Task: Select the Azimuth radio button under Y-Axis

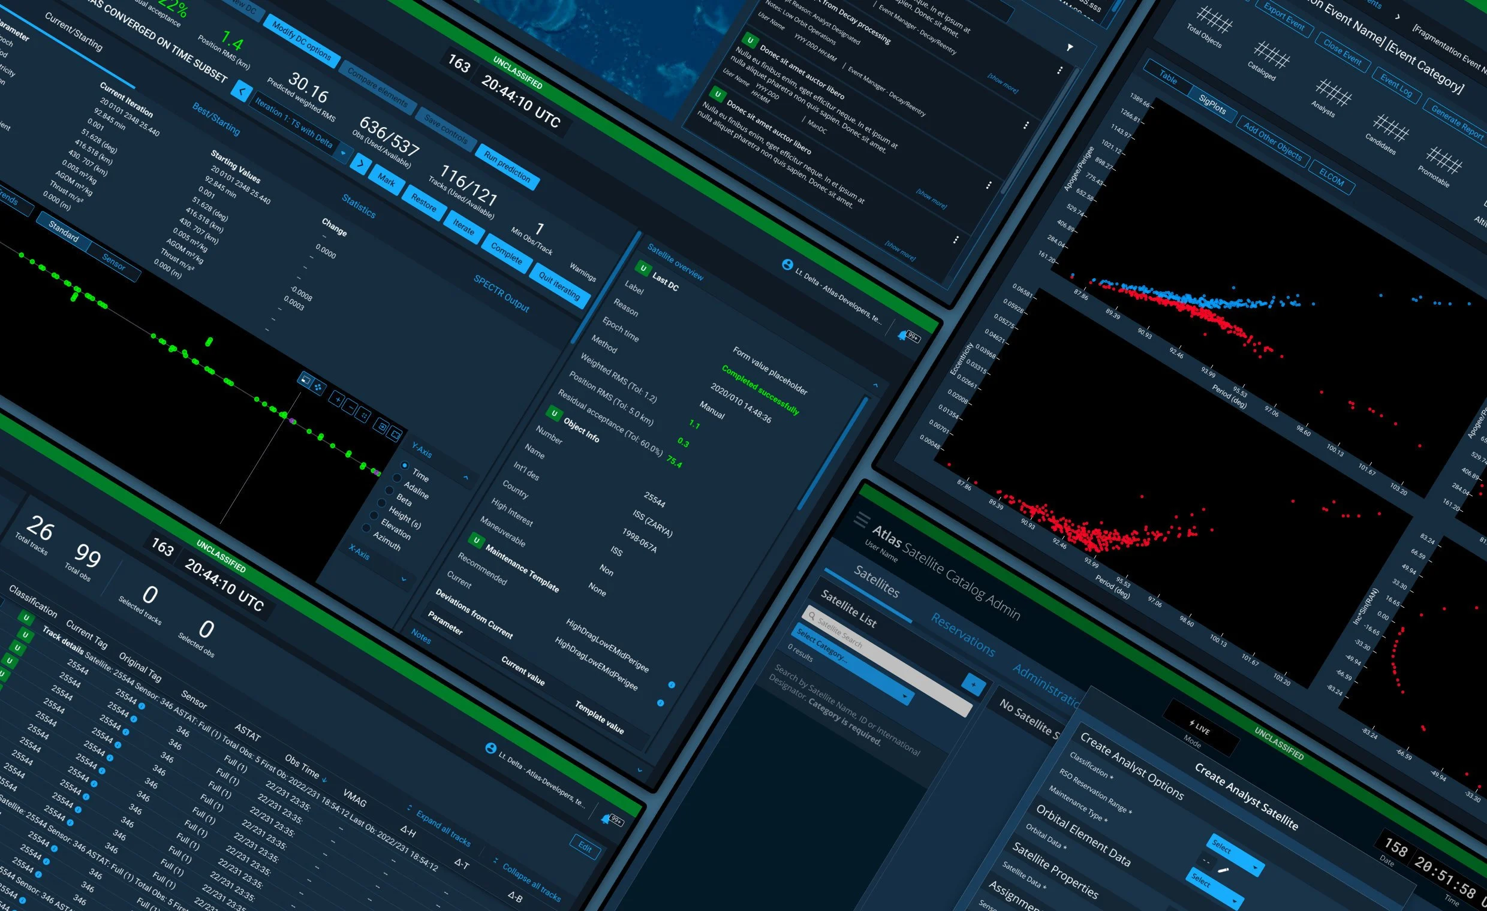Action: click(x=366, y=528)
